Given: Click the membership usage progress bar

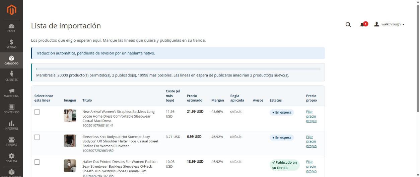Looking at the screenshot, I should coord(178,69).
